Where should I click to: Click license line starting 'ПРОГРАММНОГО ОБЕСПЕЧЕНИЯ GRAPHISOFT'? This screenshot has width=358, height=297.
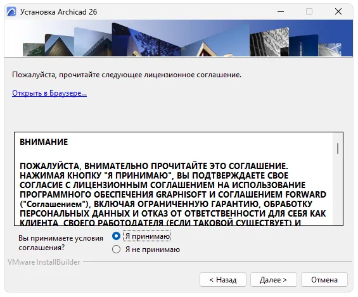[173, 194]
